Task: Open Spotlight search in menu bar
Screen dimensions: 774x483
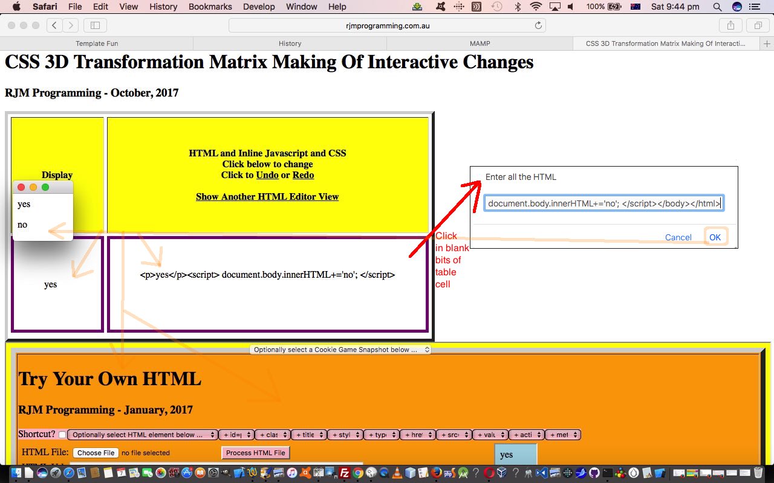Action: pyautogui.click(x=717, y=7)
